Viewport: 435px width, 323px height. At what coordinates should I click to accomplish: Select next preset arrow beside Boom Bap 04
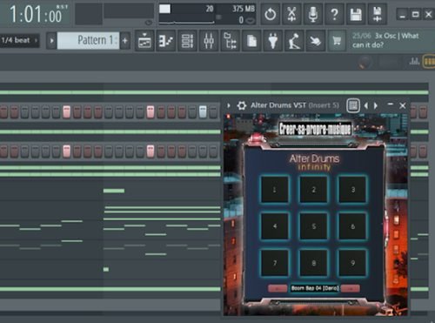351,288
